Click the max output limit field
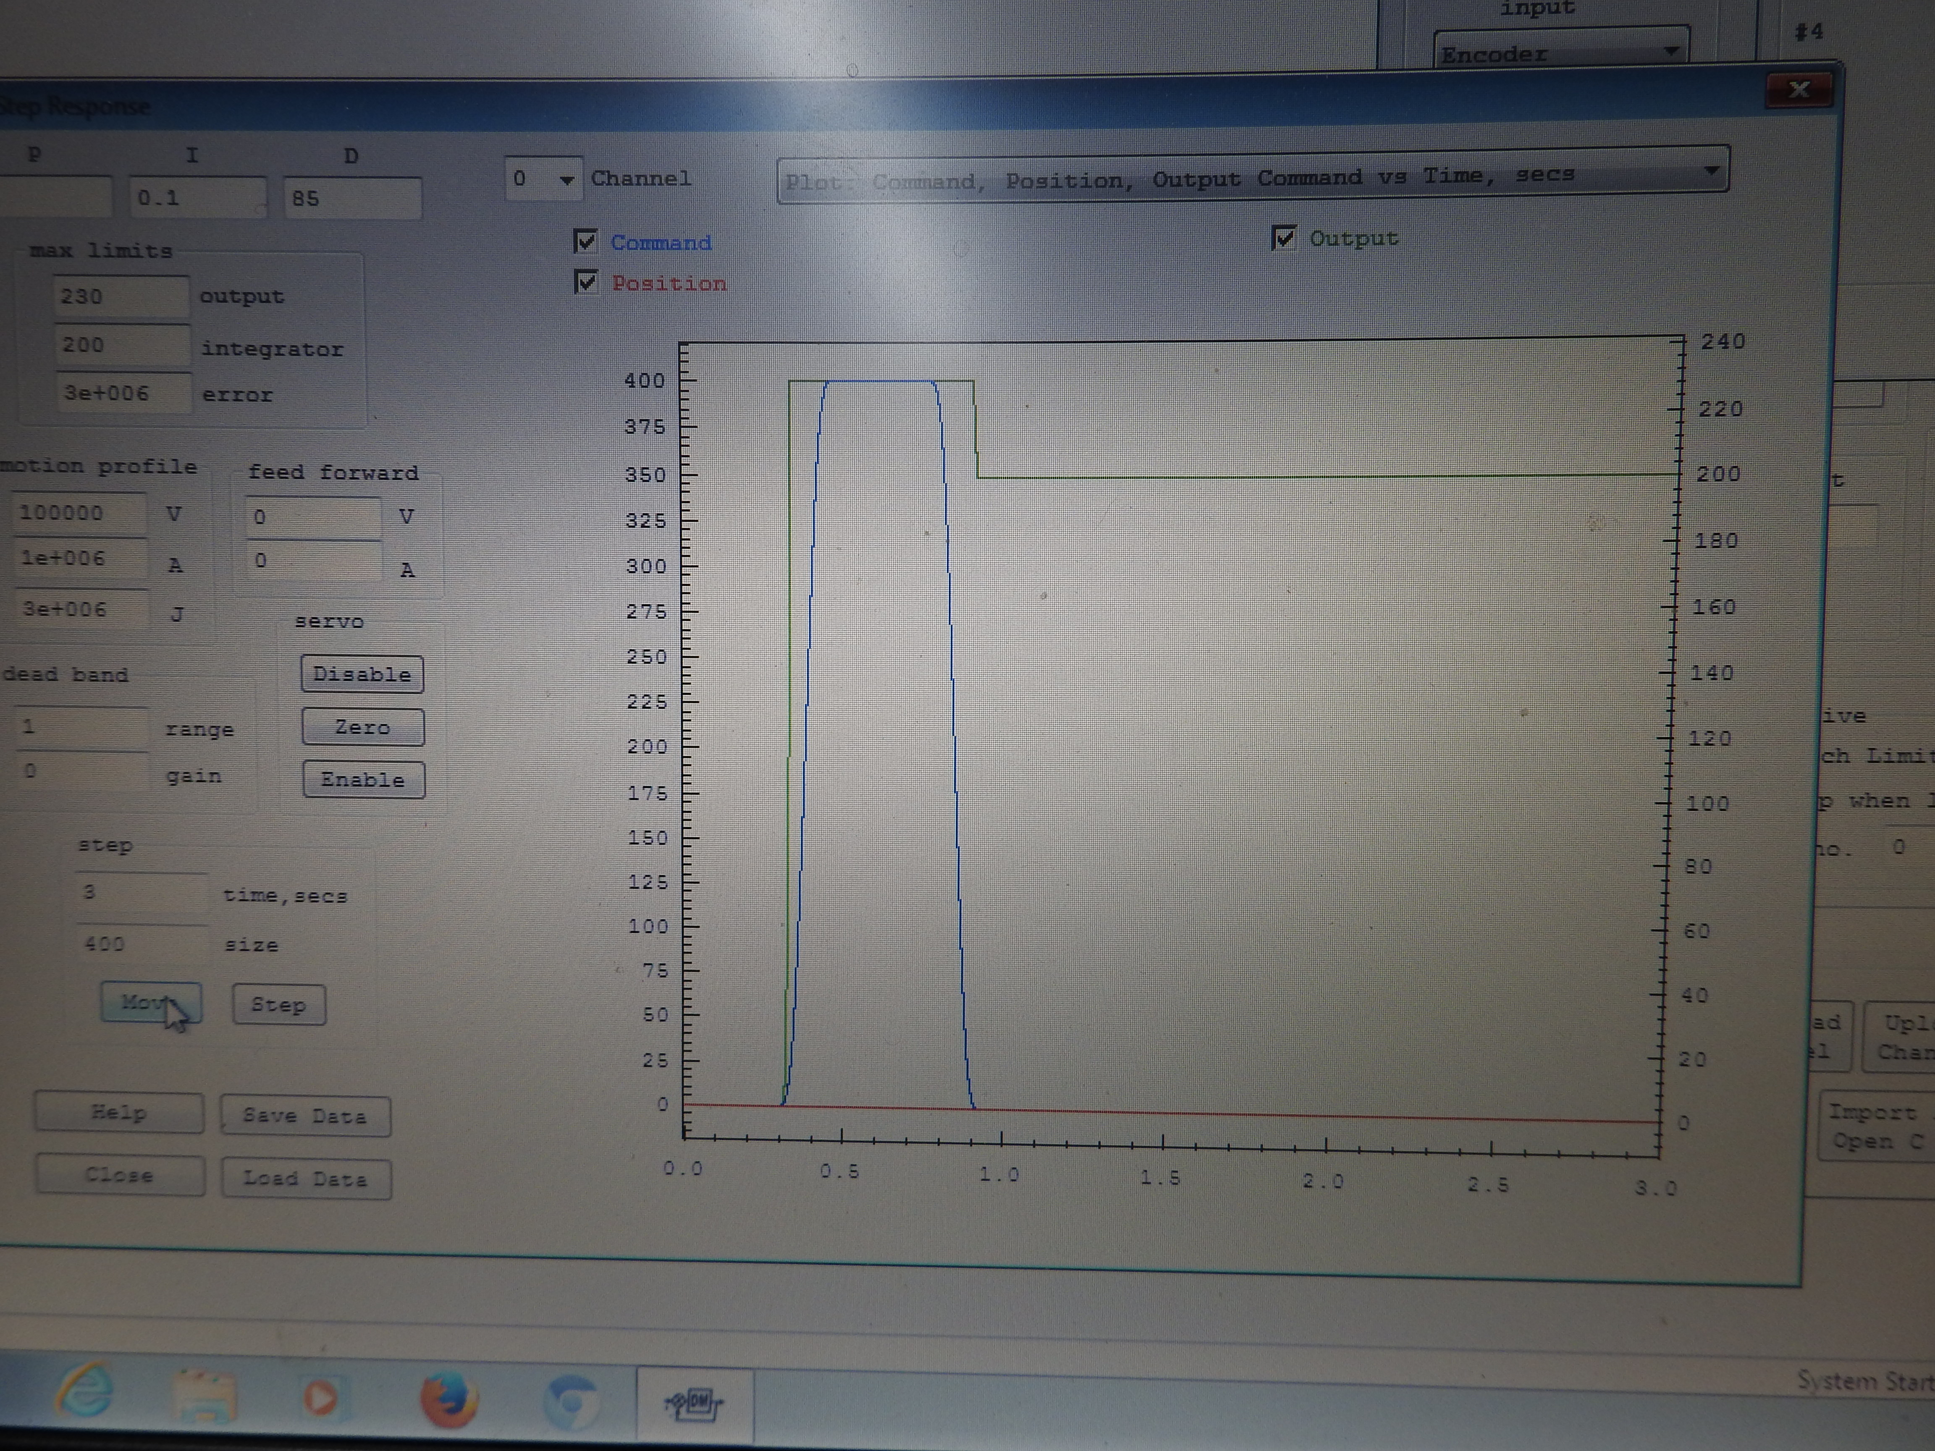1935x1451 pixels. pyautogui.click(x=120, y=296)
